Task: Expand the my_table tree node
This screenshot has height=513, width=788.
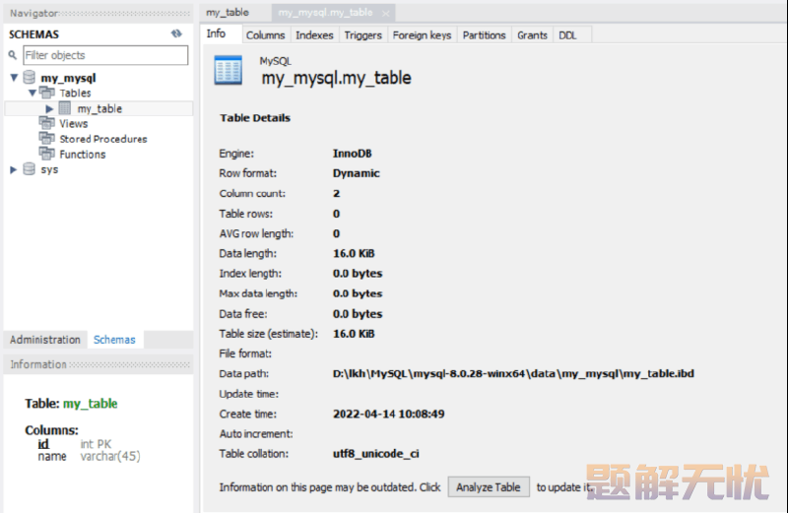Action: click(49, 108)
